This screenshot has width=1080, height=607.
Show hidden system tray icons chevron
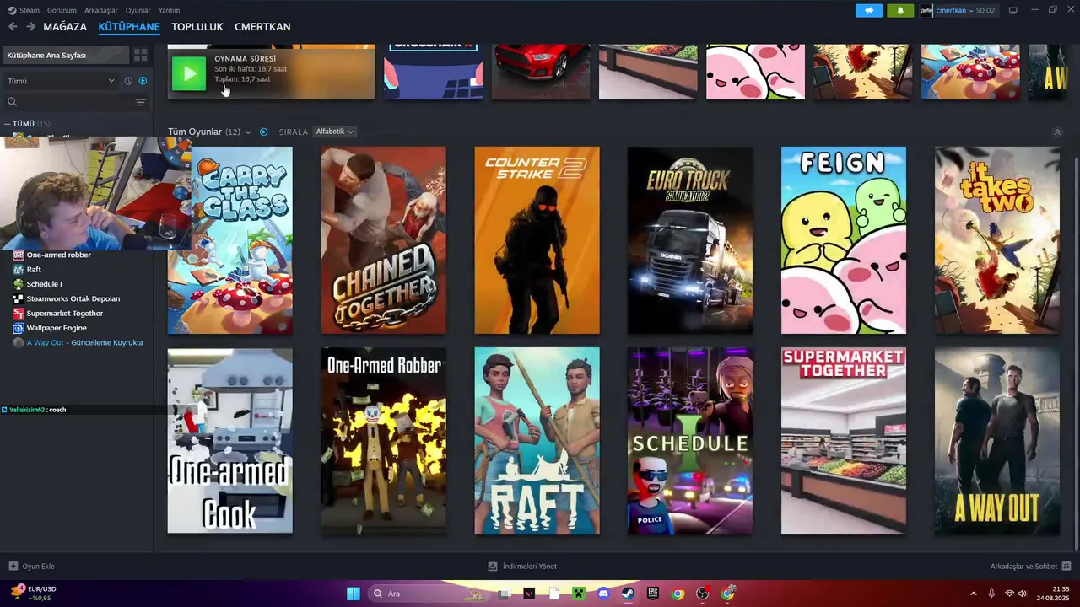(973, 594)
